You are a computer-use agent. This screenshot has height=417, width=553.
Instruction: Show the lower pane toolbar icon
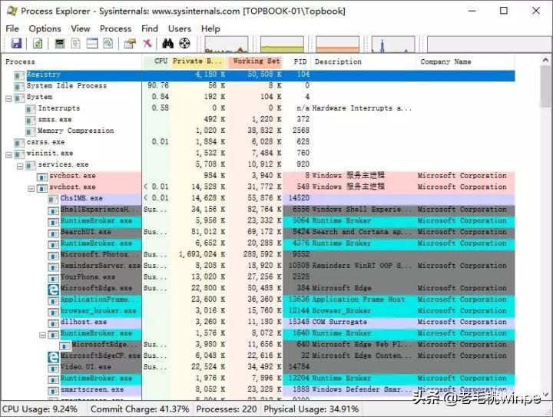point(92,43)
